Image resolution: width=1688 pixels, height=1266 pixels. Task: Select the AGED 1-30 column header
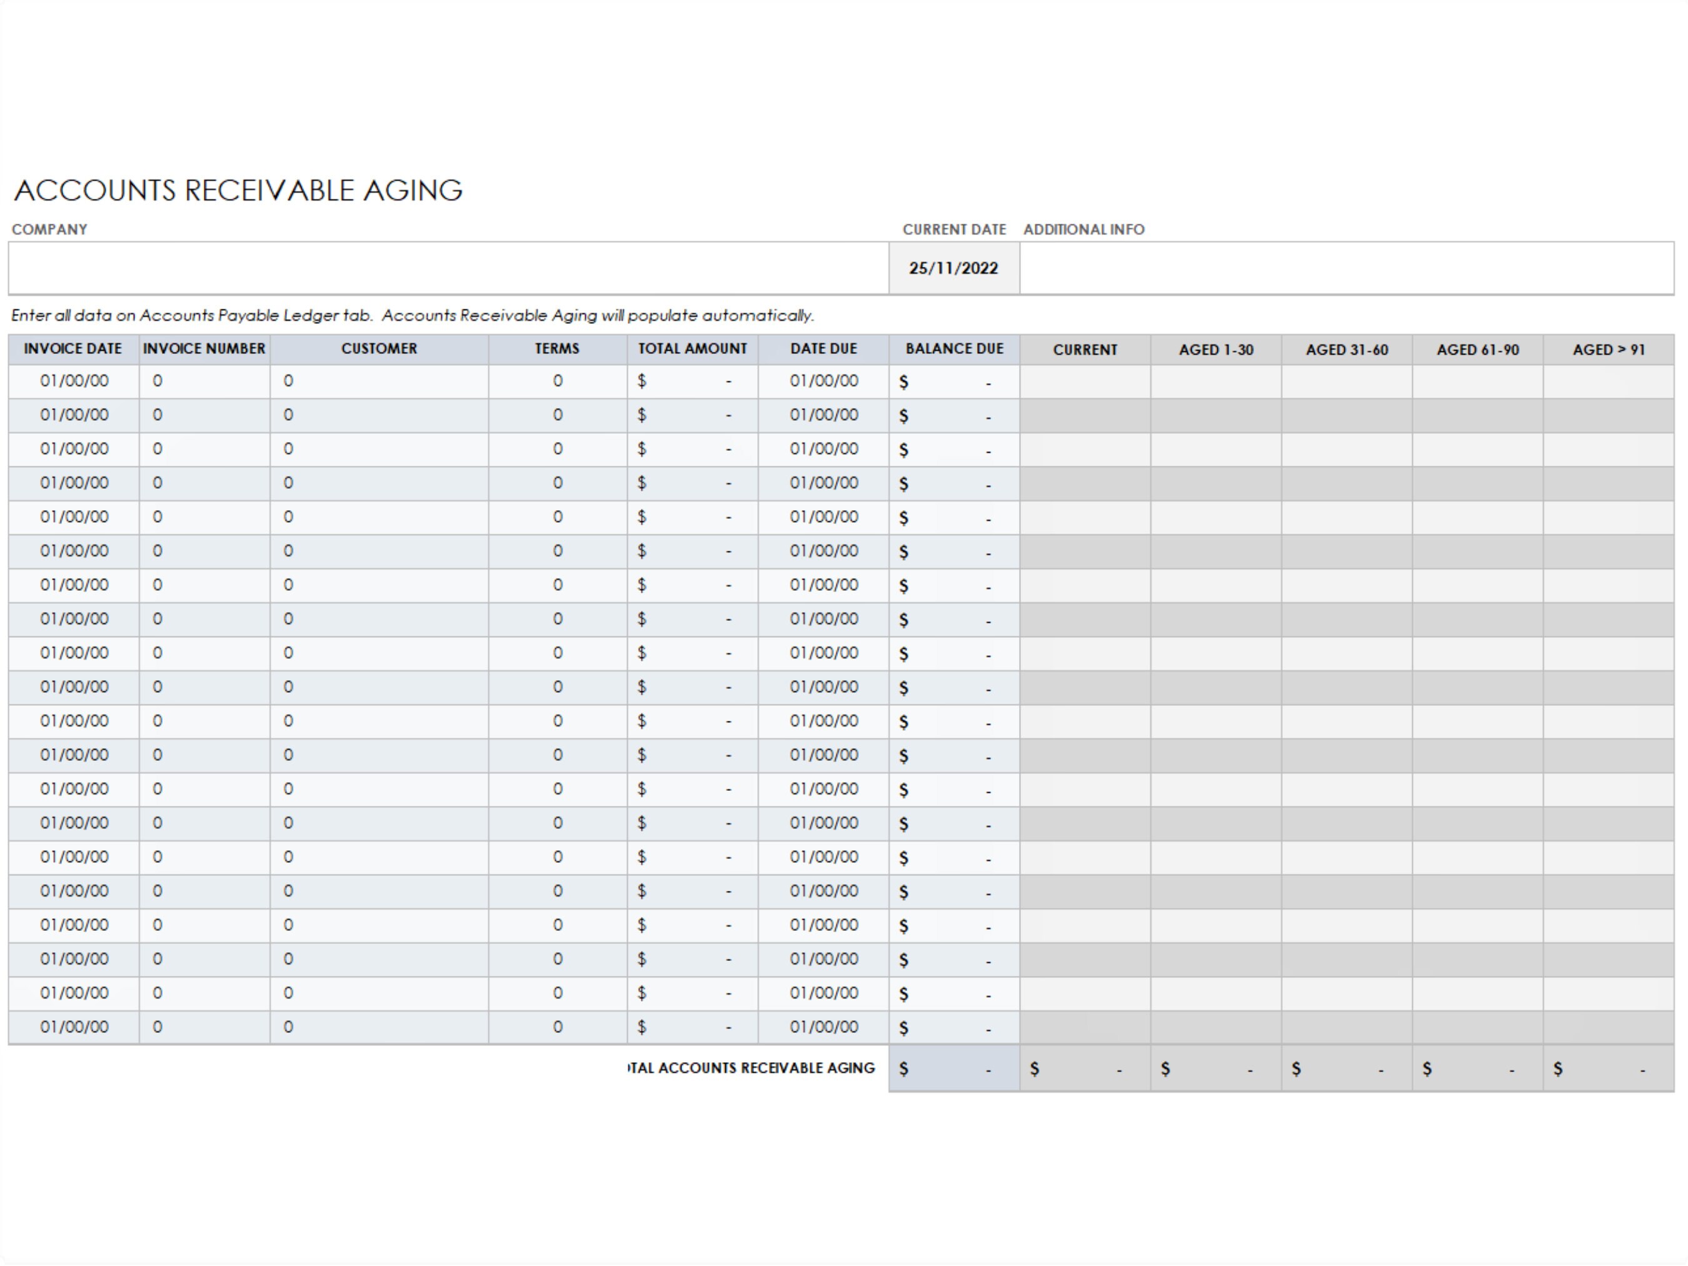point(1217,350)
